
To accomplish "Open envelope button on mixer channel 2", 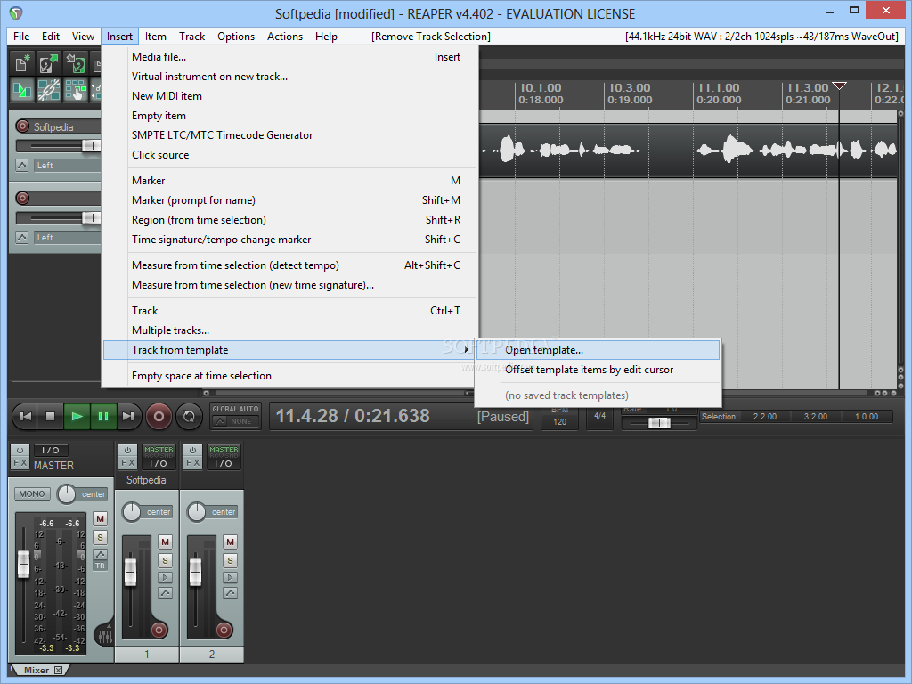I will click(231, 593).
